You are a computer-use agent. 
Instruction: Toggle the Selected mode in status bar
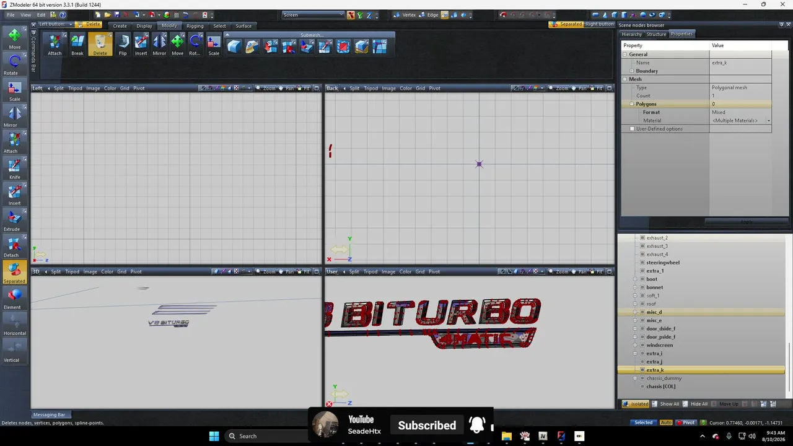(x=643, y=422)
